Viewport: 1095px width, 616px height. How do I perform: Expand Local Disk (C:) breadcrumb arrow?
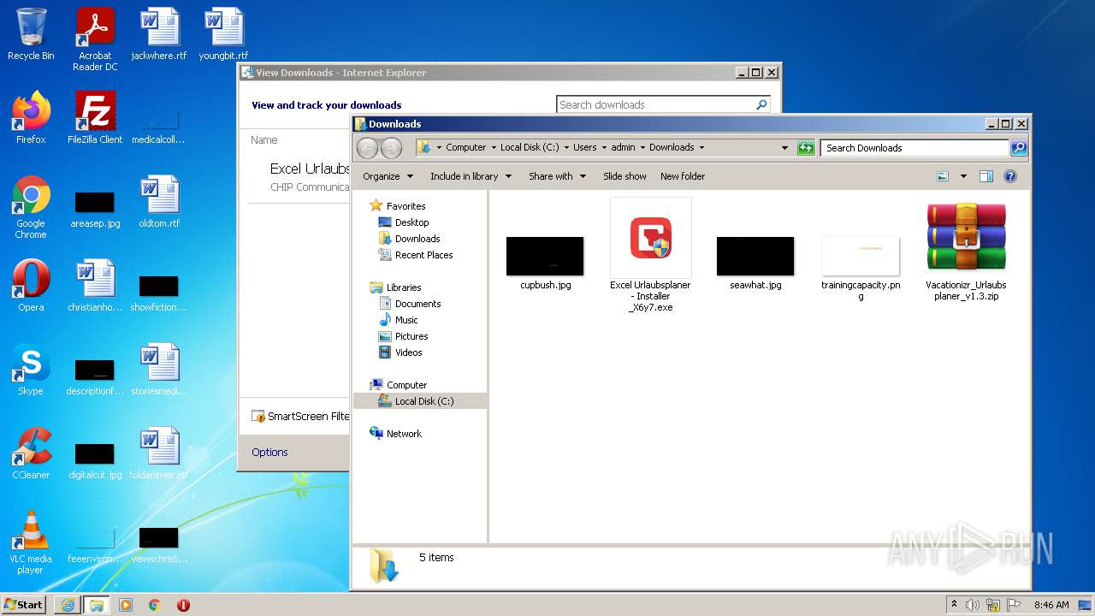[x=566, y=148]
